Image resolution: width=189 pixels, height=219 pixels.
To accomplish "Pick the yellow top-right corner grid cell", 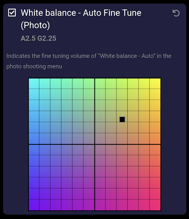I will (155, 84).
